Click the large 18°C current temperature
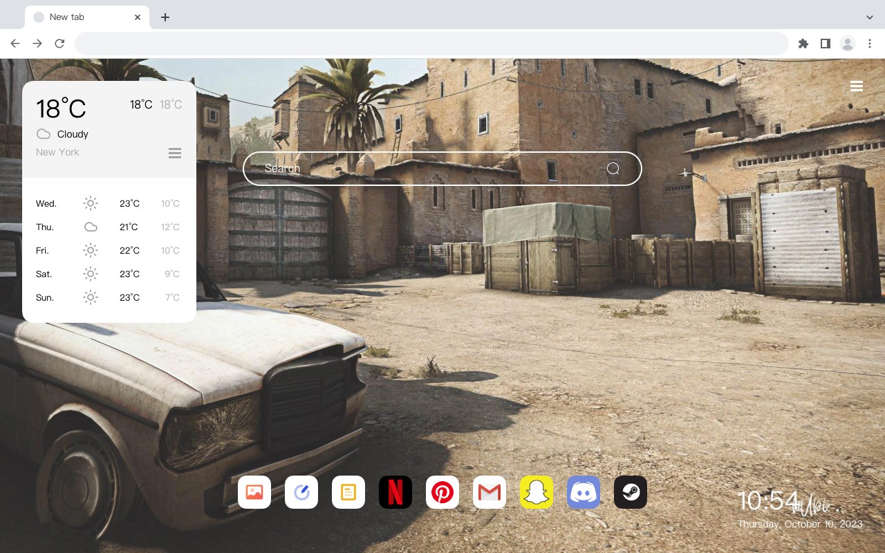Viewport: 885px width, 553px height. (x=61, y=109)
